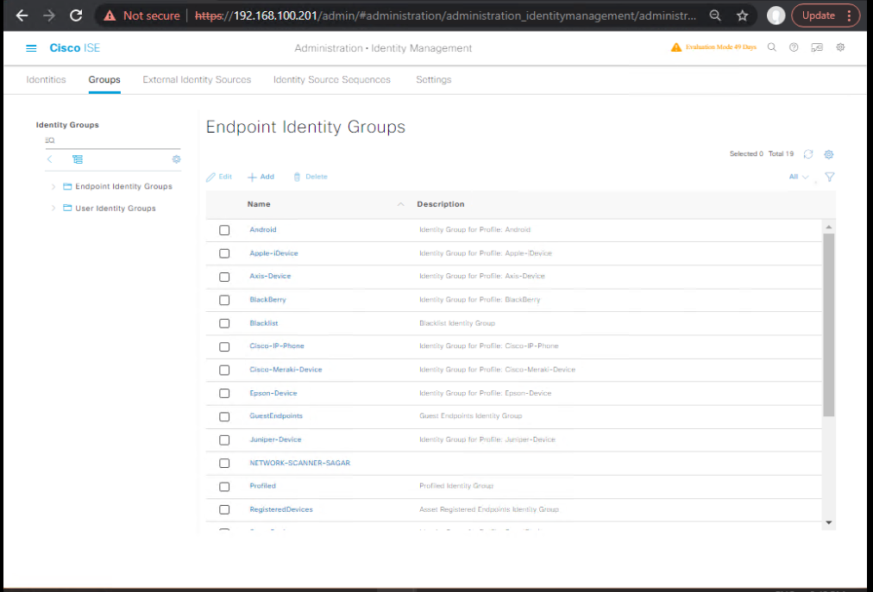The height and width of the screenshot is (592, 873).
Task: Tick the Android checkbox
Action: (224, 230)
